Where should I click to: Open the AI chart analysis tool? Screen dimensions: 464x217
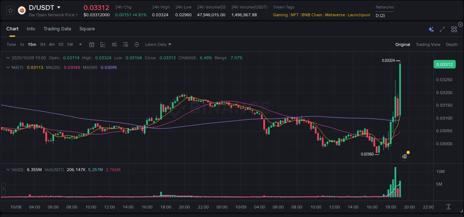431,29
